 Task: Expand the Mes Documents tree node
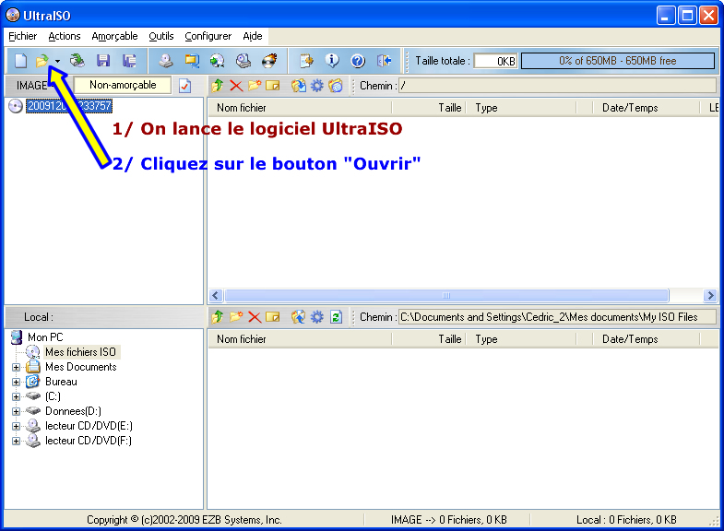tap(16, 367)
